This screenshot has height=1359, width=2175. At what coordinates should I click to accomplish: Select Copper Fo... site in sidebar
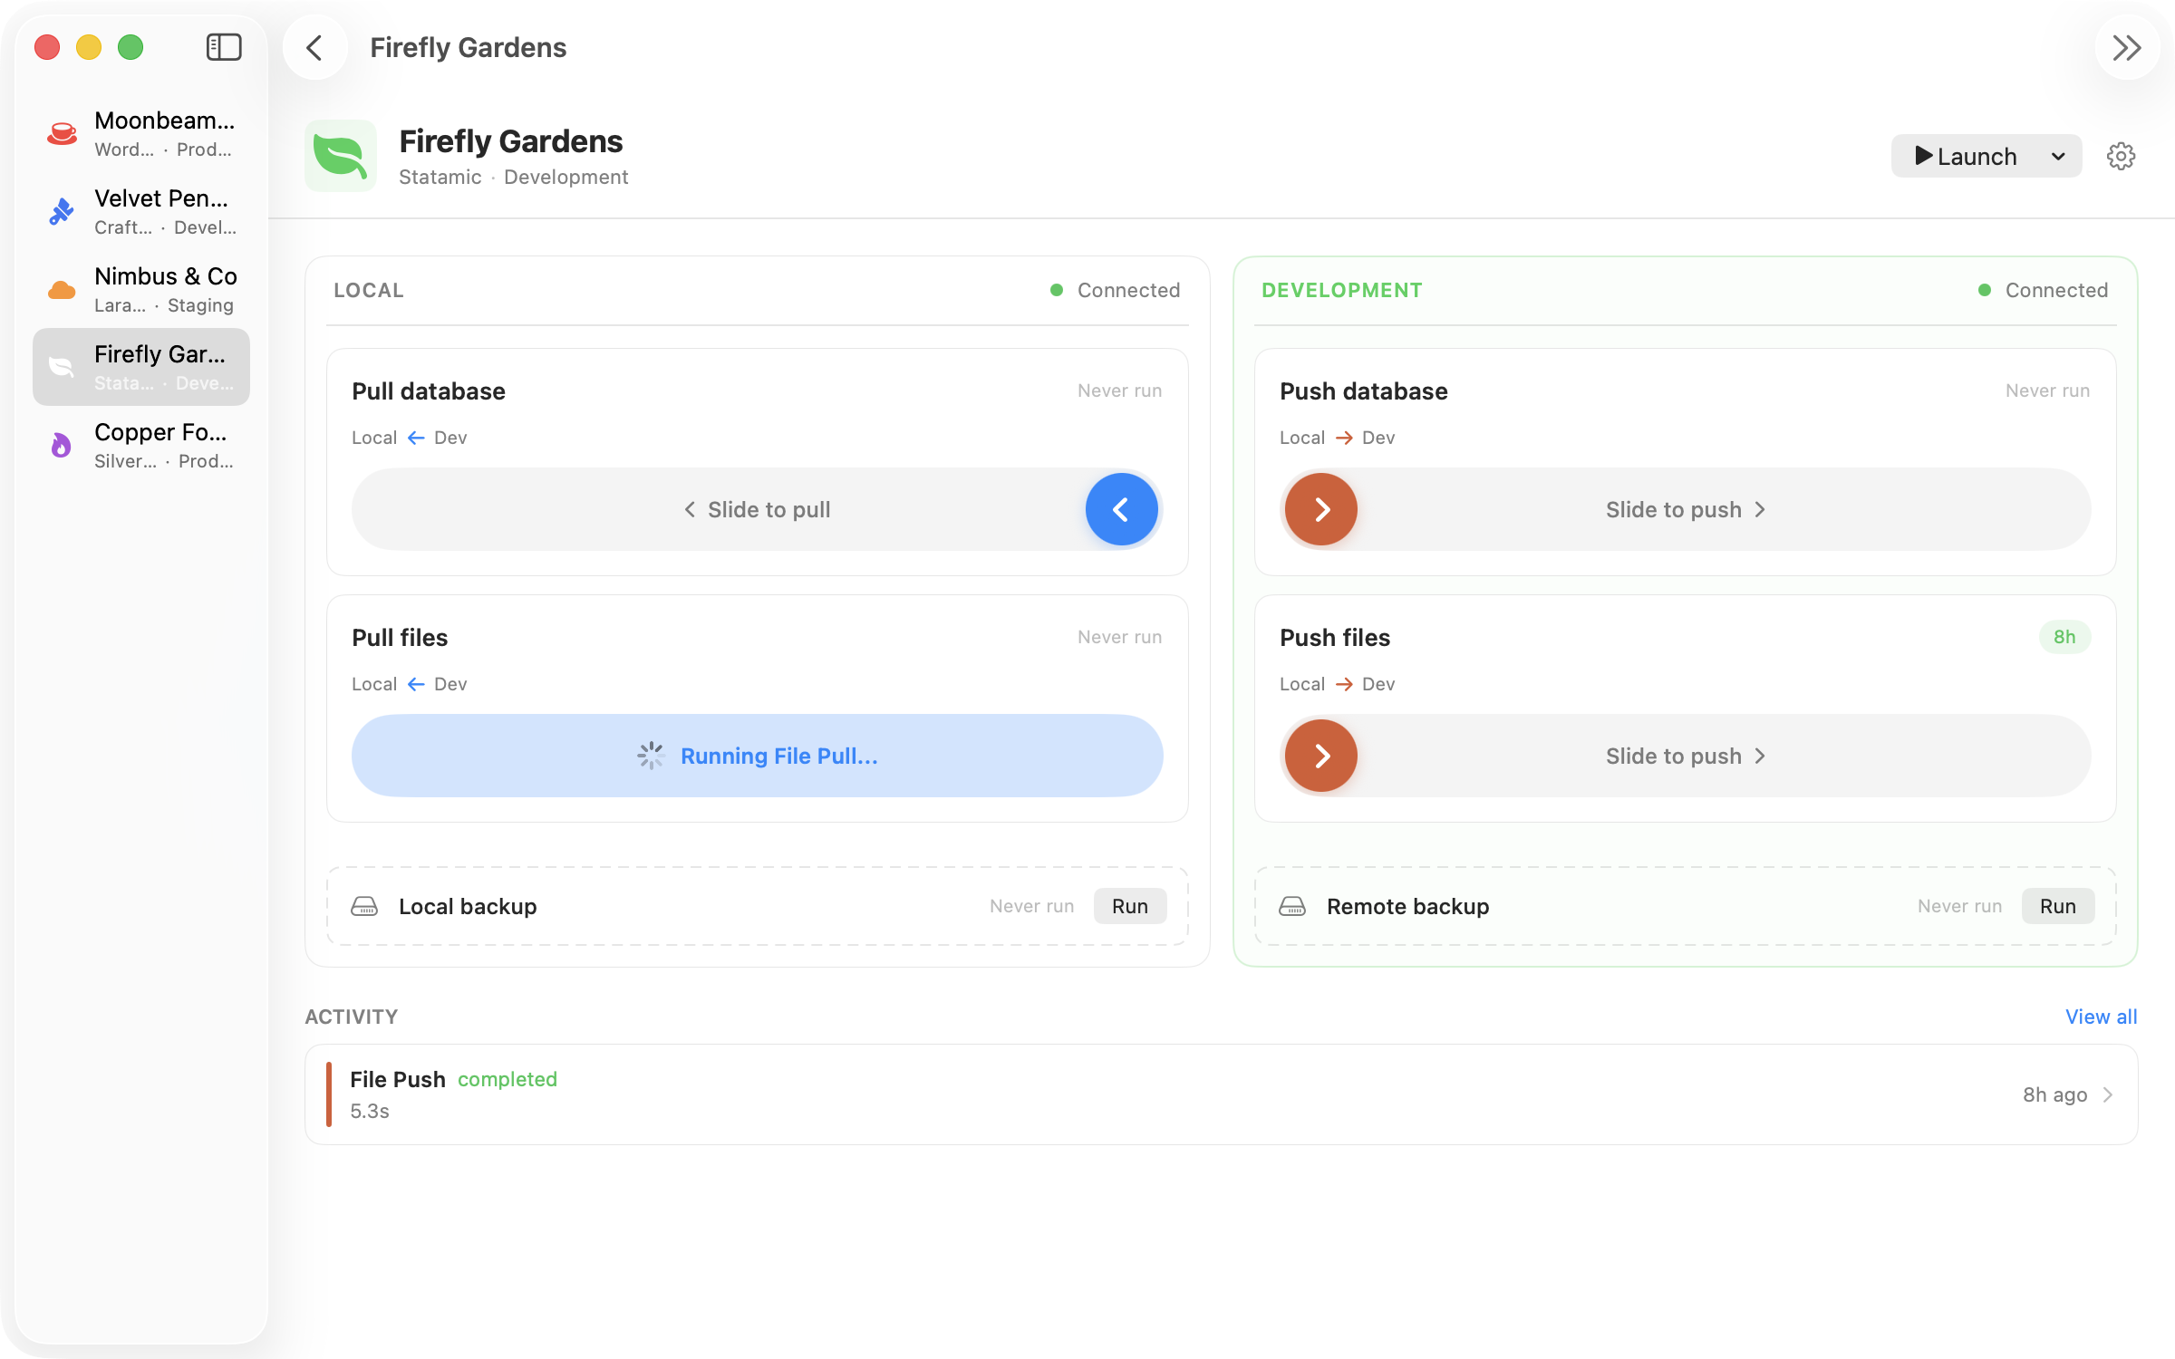pyautogui.click(x=141, y=445)
